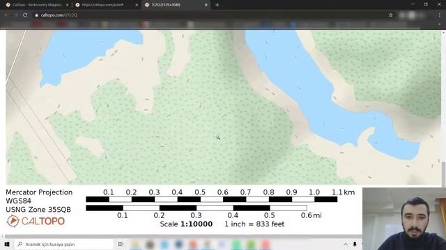Click the '0.5' kilometer scale label
446x250 pixels.
200,192
